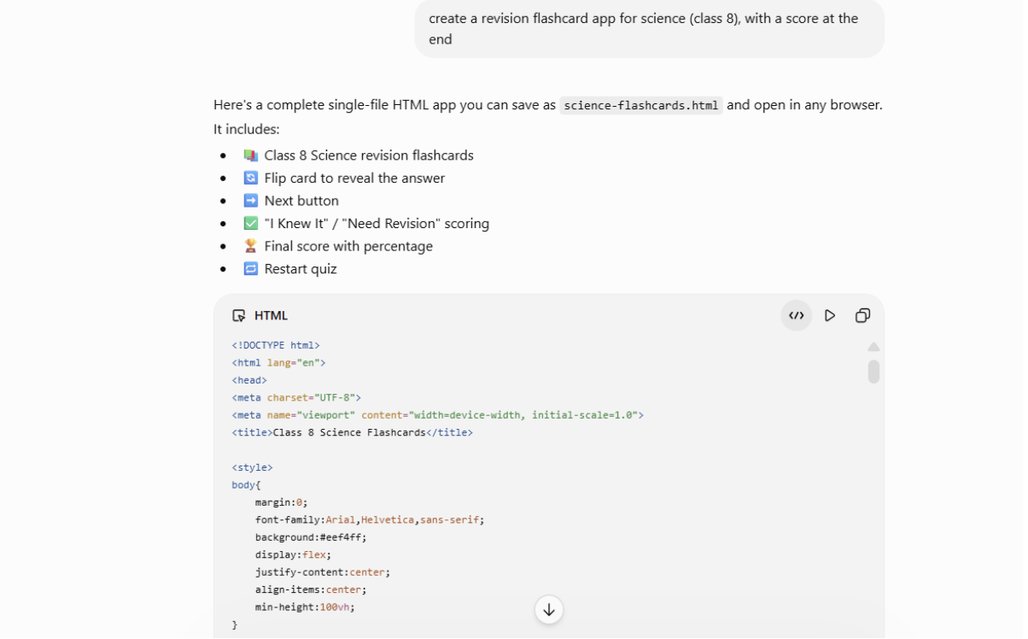Toggle the code view icon in HTML block
The height and width of the screenshot is (639, 1028).
[796, 315]
